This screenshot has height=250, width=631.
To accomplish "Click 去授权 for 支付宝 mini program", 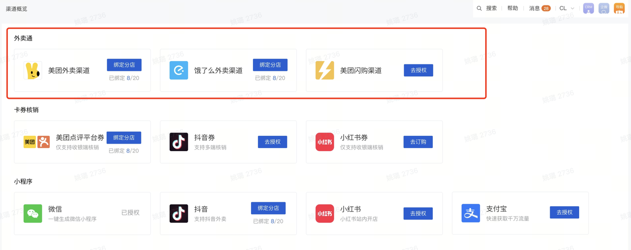I will [x=564, y=213].
